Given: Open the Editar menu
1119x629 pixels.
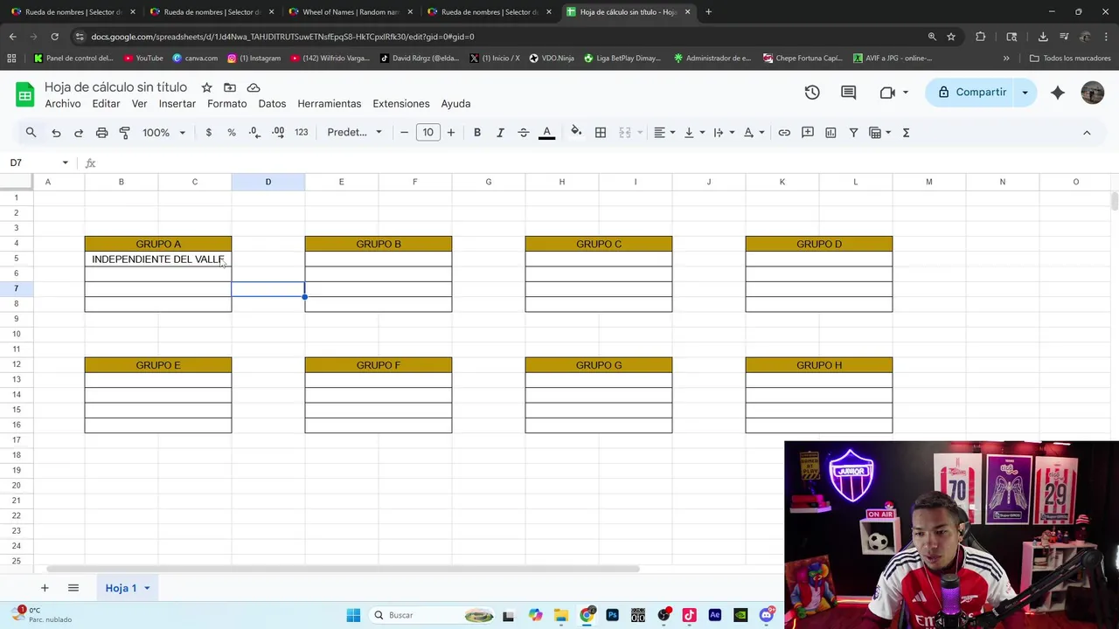Looking at the screenshot, I should click(106, 104).
